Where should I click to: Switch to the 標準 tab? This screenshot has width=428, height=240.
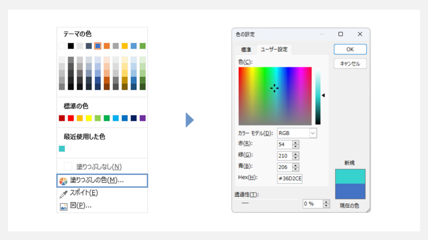[246, 49]
